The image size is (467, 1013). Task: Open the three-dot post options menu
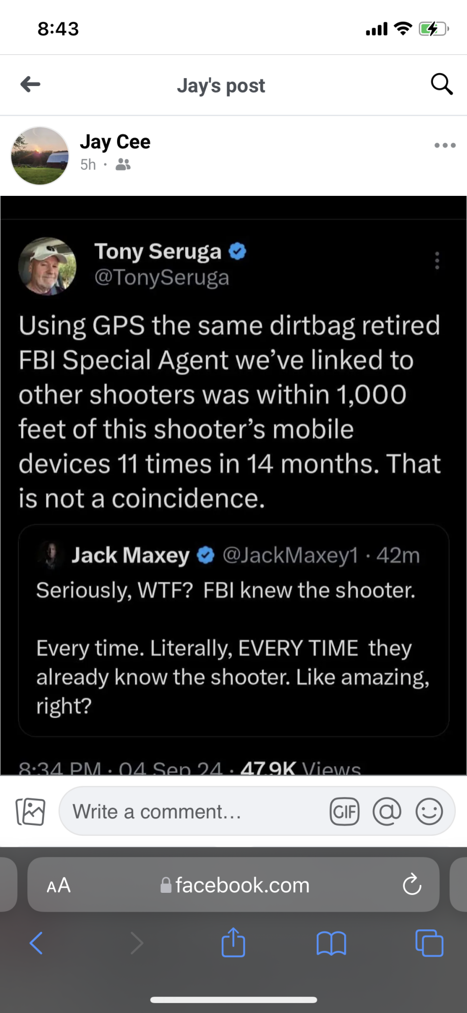[445, 145]
